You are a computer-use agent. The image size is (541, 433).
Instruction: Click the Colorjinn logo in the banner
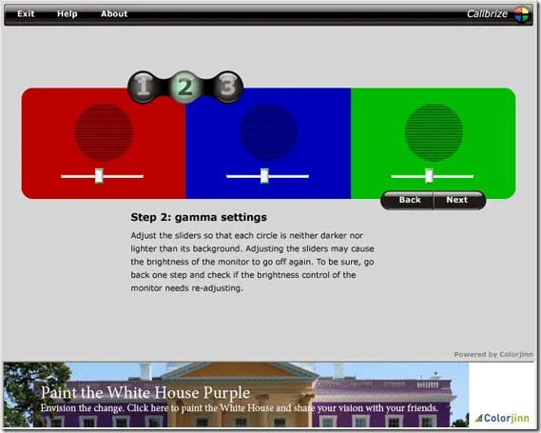tap(502, 418)
